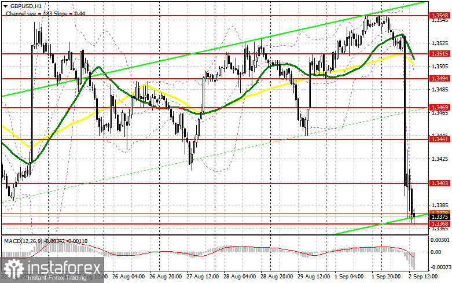Click the red 1.3515 price level label
This screenshot has height=283, width=452.
[x=440, y=54]
